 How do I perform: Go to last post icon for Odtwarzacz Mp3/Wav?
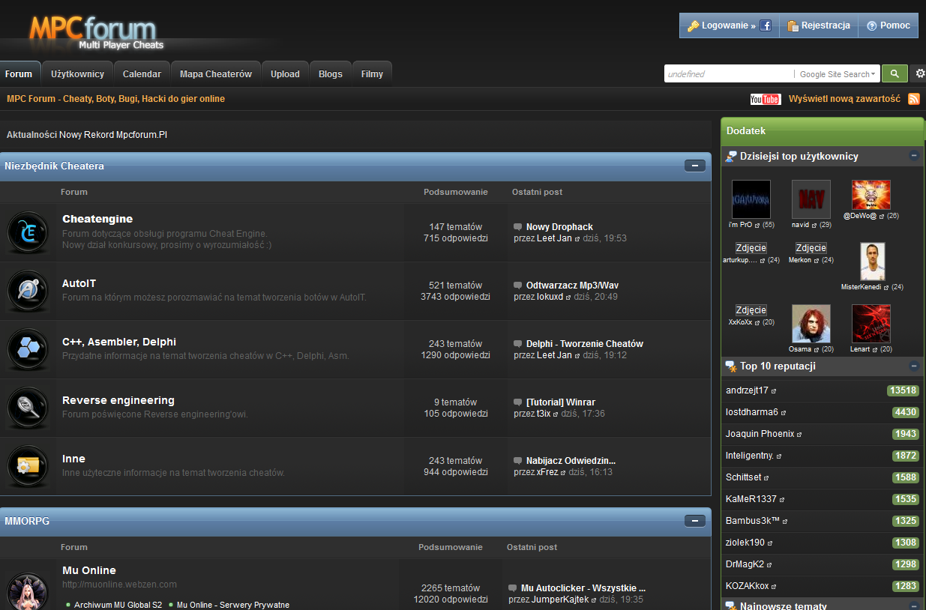point(518,286)
